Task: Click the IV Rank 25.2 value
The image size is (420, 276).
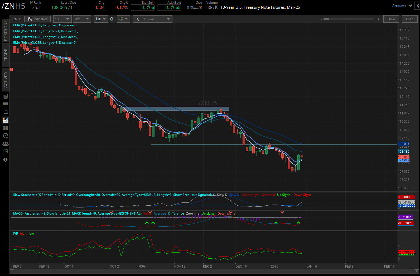Action: pos(36,7)
